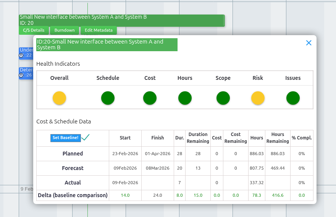
Task: Select the Schedule green health indicator
Action: (108, 98)
